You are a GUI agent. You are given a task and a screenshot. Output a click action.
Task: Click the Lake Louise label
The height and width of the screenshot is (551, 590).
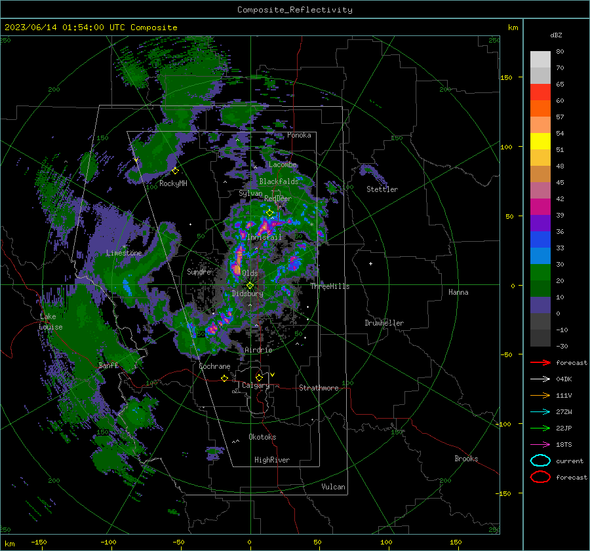click(50, 322)
